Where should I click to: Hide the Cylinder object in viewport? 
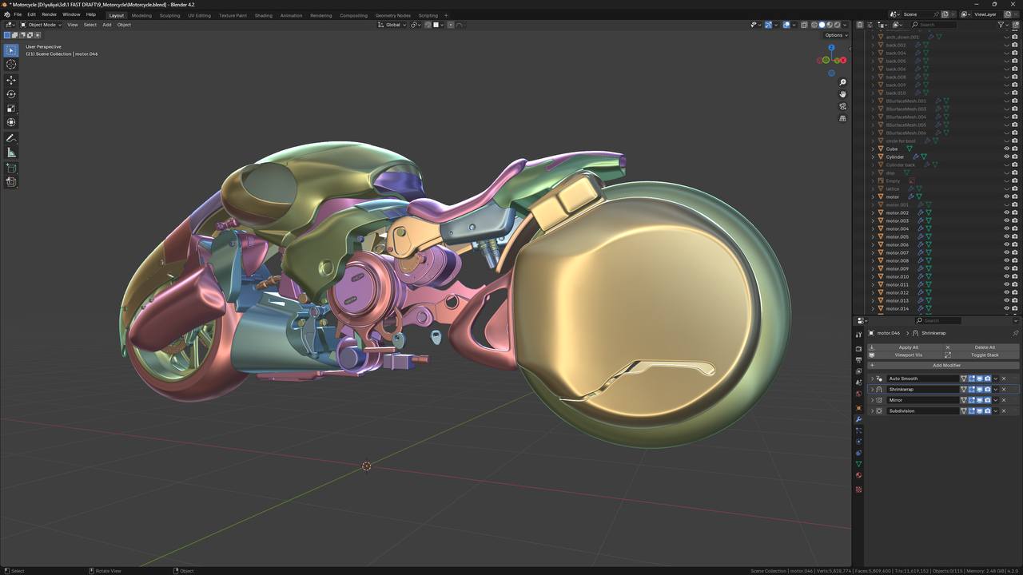[1006, 157]
